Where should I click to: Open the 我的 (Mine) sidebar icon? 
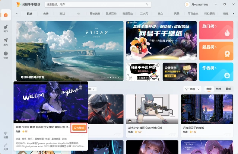coord(6,55)
